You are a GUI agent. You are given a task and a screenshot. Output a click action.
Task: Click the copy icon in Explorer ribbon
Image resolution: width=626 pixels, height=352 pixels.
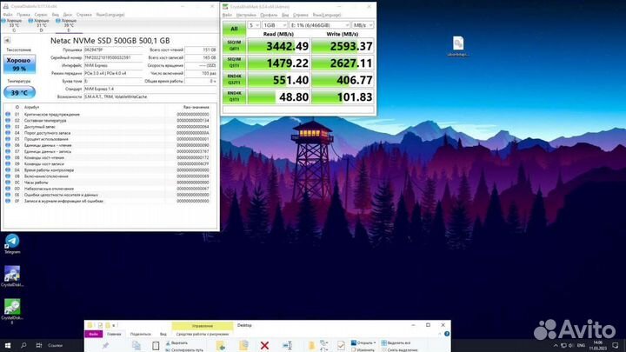coord(137,346)
